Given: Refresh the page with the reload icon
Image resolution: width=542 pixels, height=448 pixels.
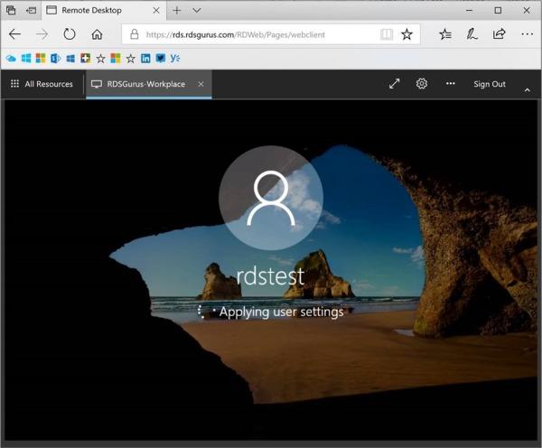Looking at the screenshot, I should (70, 34).
